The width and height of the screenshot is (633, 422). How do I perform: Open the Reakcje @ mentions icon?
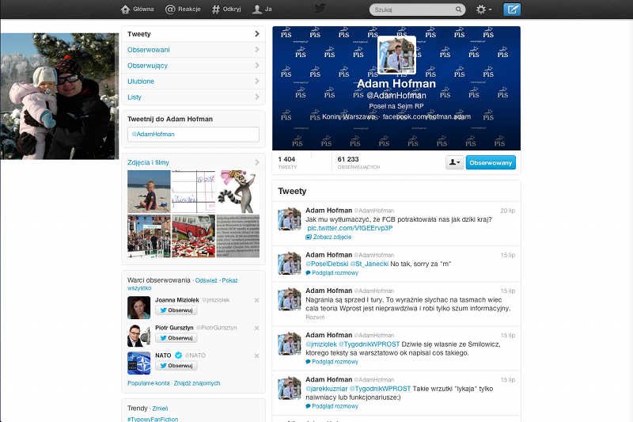(170, 10)
